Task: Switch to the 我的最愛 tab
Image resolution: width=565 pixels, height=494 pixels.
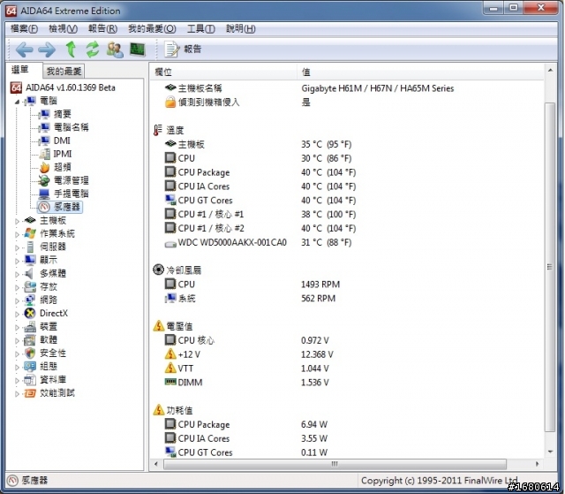Action: [x=64, y=71]
